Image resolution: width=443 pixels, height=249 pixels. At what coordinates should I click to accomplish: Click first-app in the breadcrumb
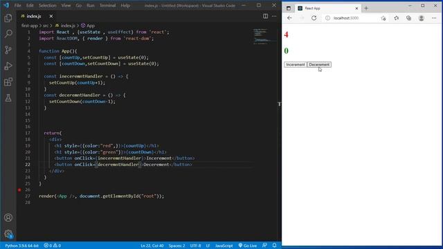point(29,26)
